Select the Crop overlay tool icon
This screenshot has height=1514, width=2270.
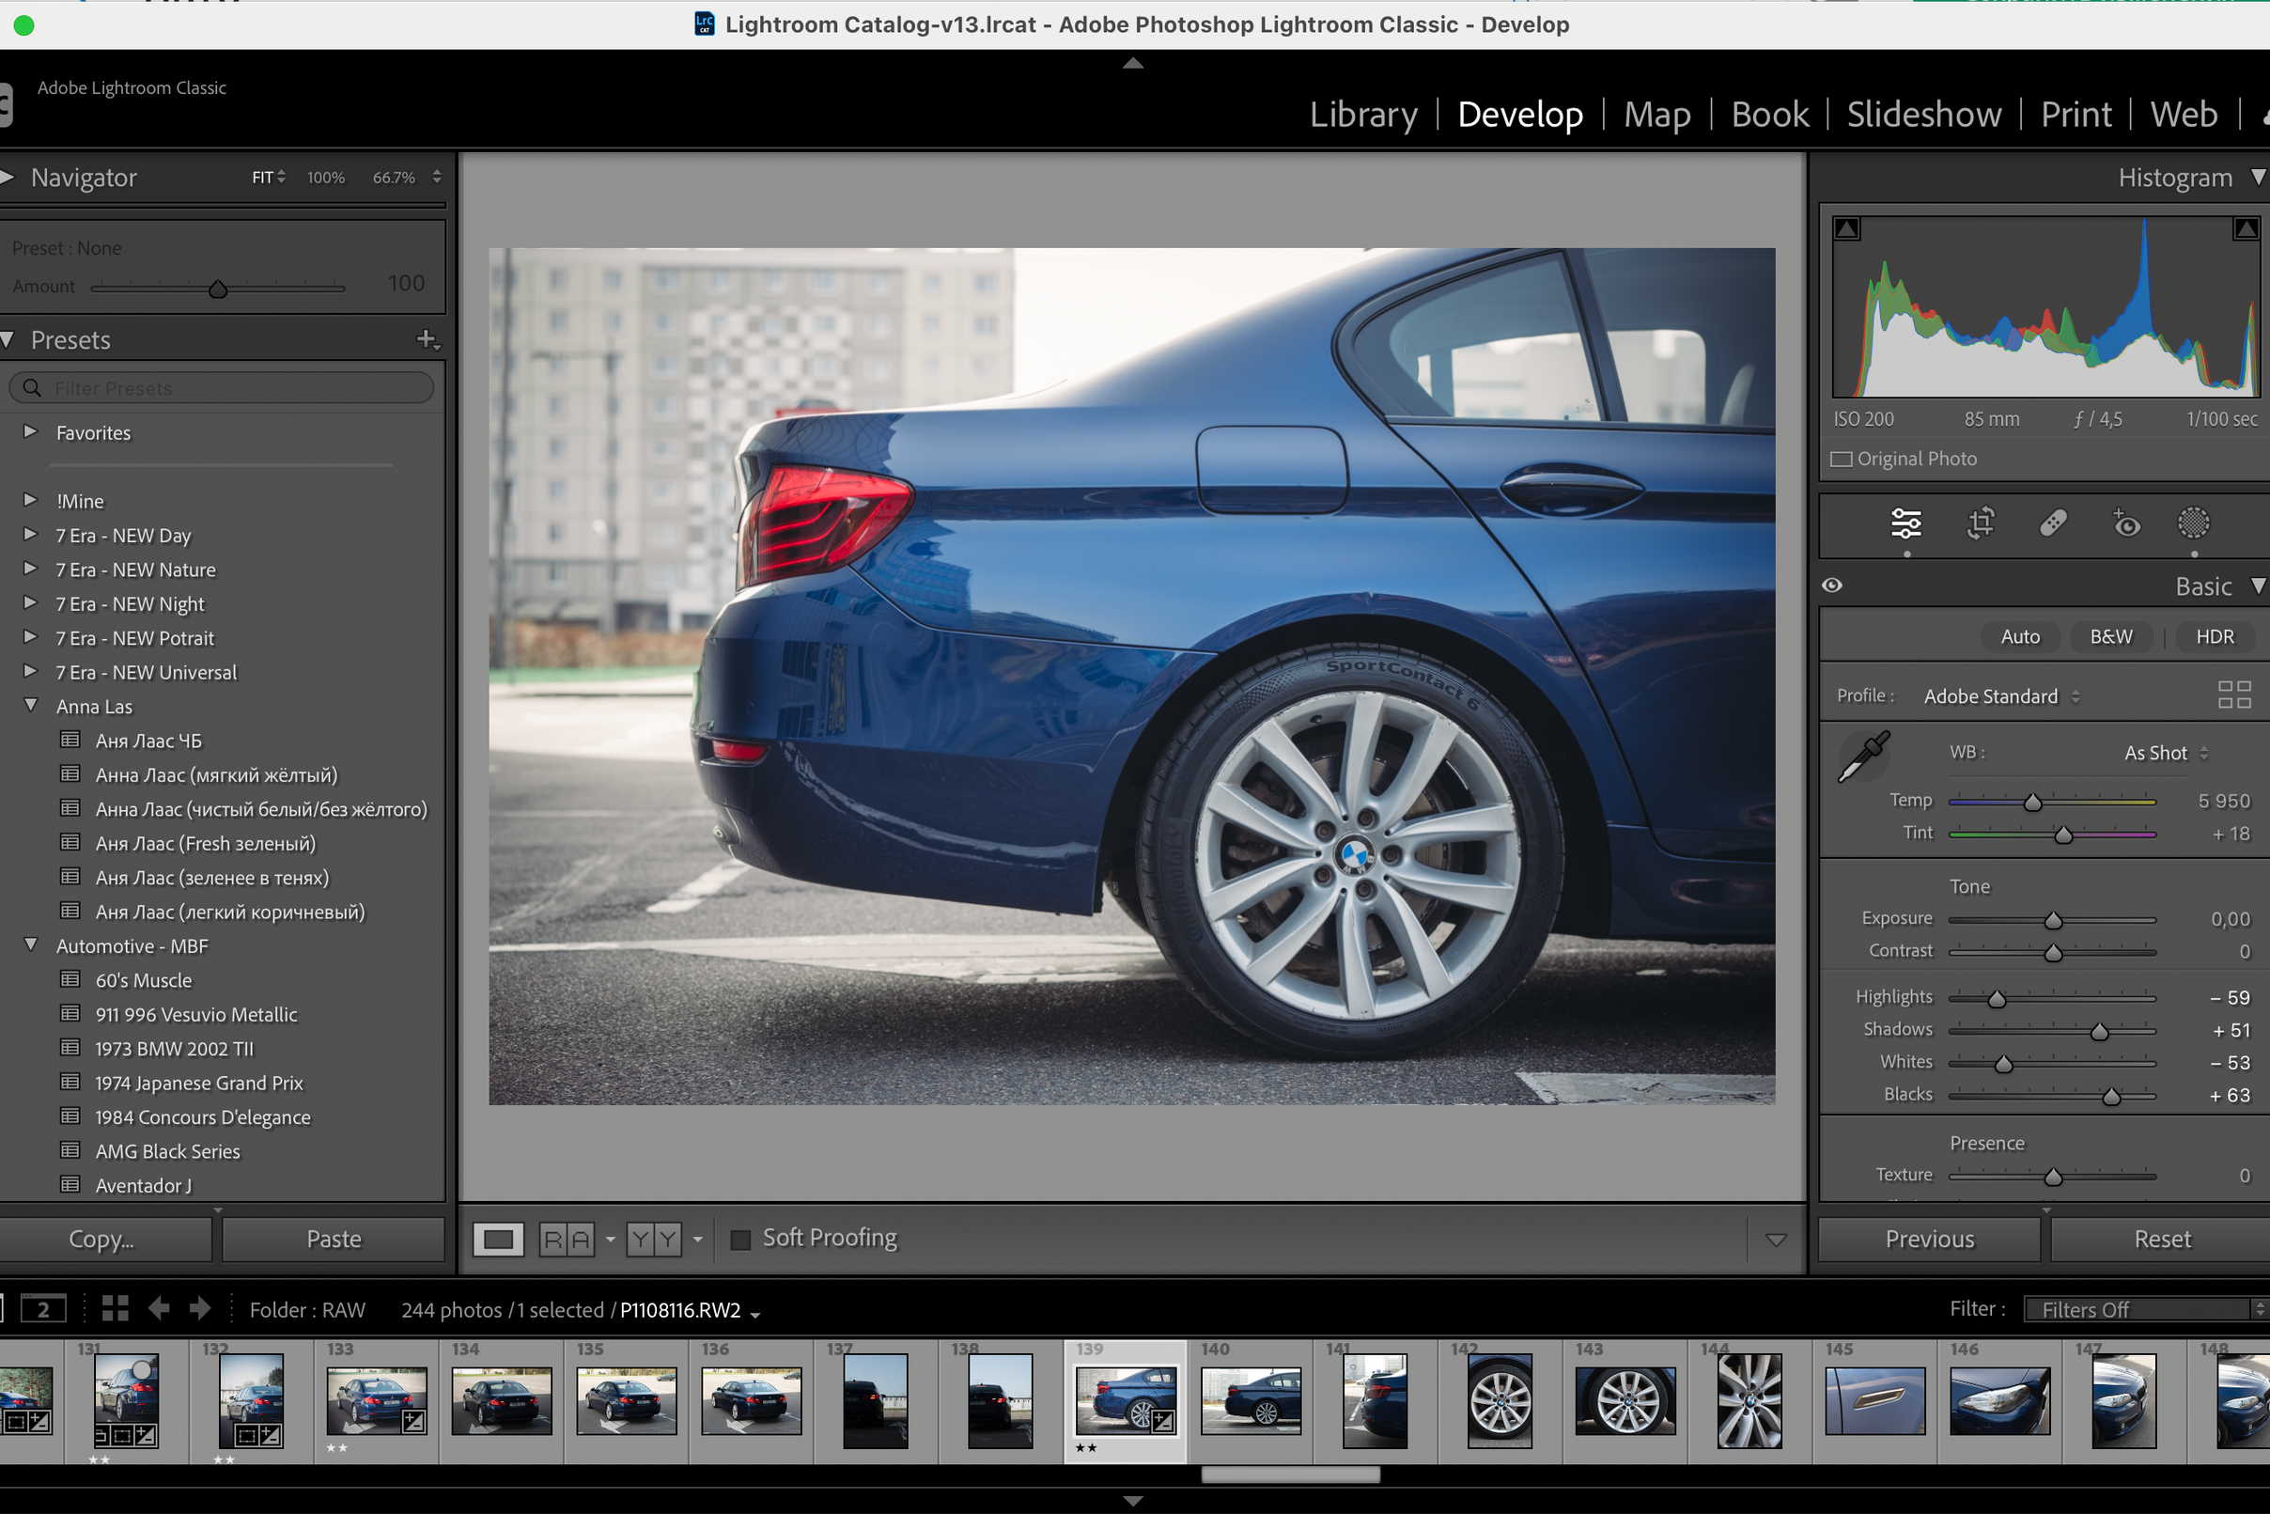1980,523
